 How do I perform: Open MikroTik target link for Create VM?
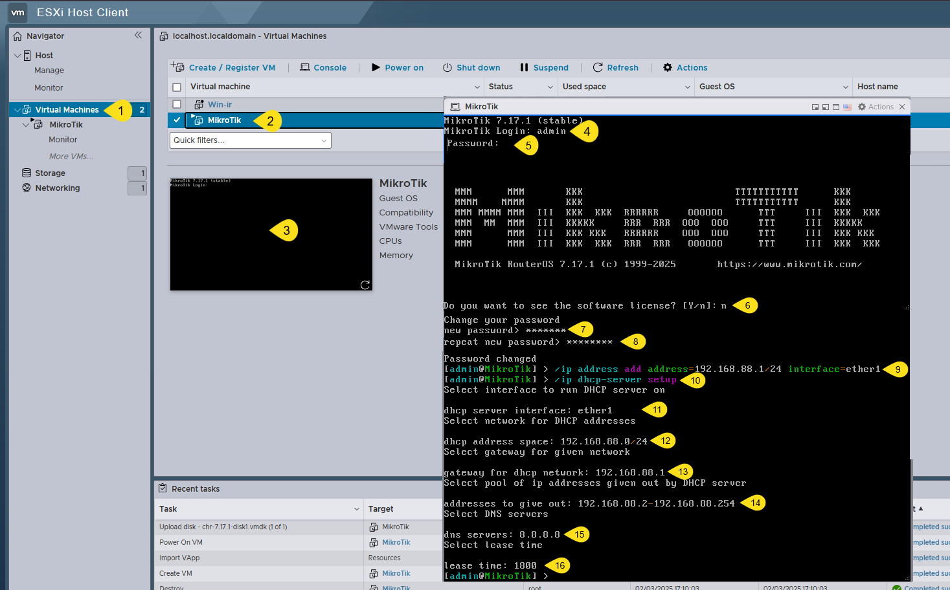396,573
